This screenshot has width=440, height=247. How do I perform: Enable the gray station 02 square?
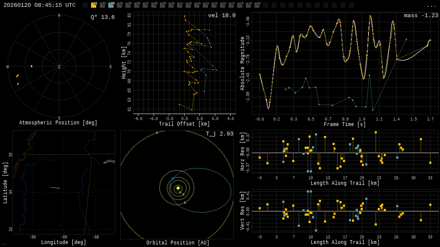pos(102,5)
